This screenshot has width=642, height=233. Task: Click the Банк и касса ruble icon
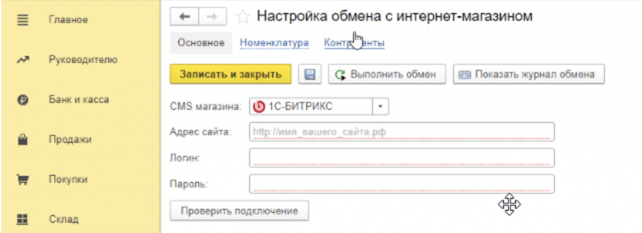pyautogui.click(x=23, y=100)
